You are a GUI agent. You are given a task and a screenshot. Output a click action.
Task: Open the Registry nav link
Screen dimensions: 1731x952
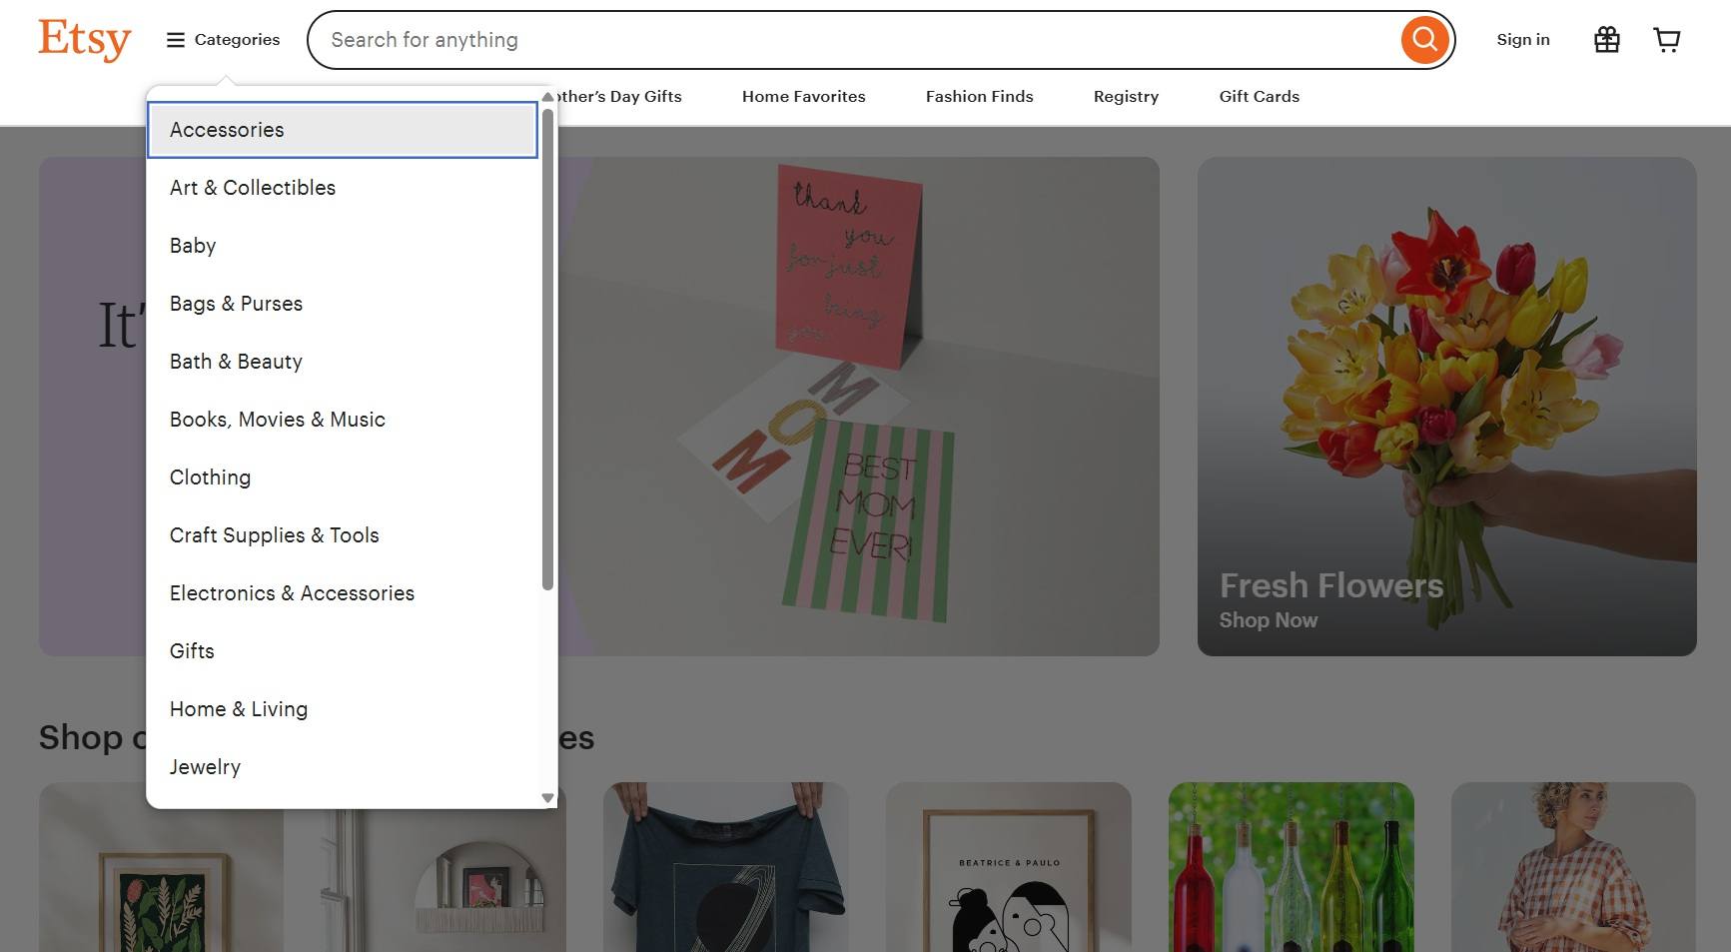point(1127,97)
